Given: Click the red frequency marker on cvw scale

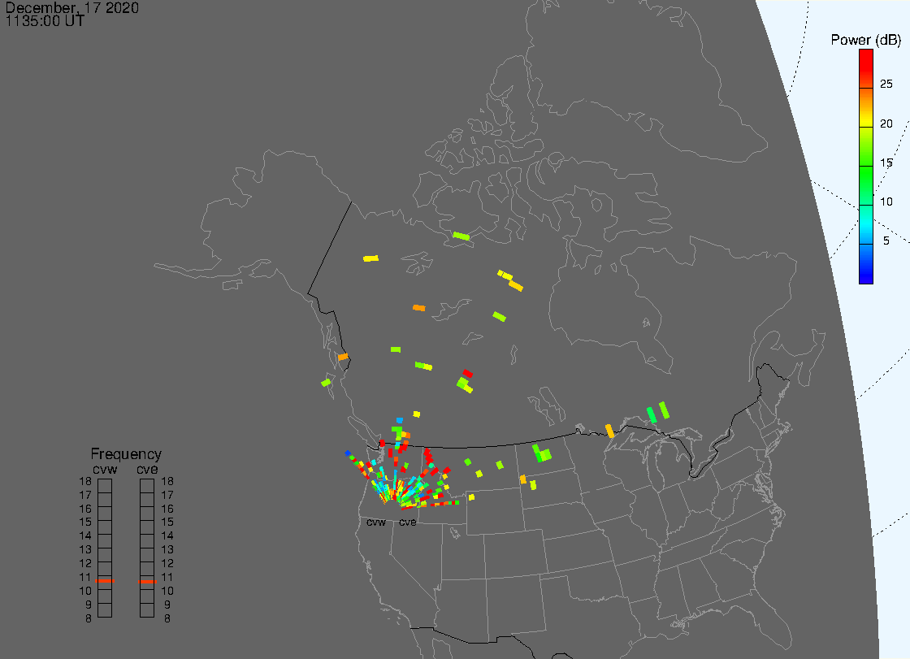Looking at the screenshot, I should point(105,581).
